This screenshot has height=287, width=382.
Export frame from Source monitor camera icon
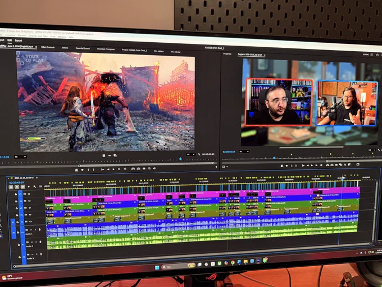[144, 168]
